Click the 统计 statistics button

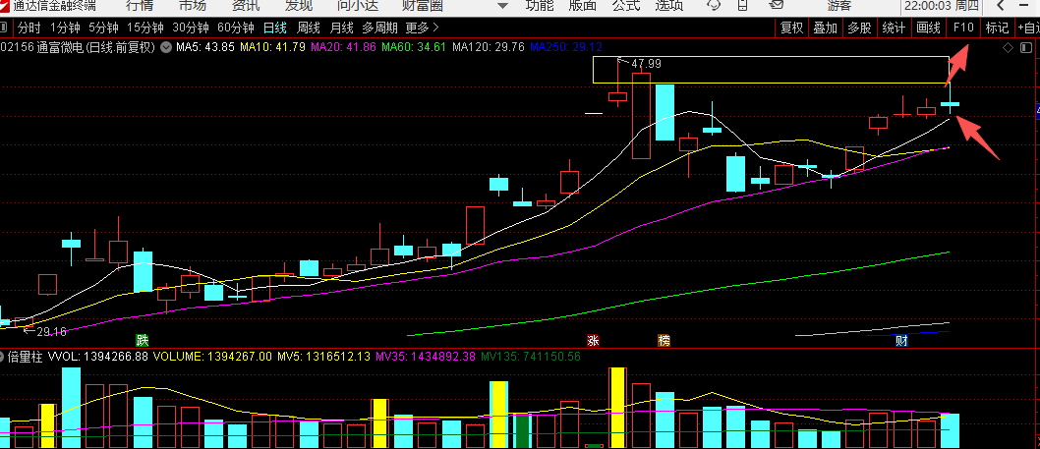point(894,28)
